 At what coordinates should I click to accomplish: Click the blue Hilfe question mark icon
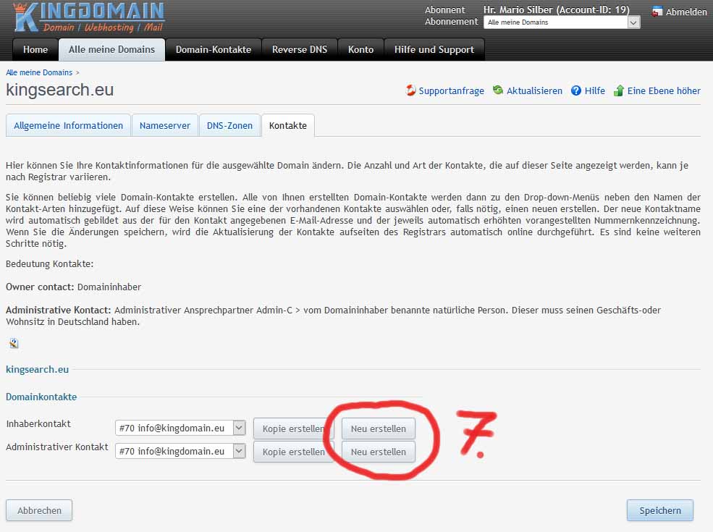(576, 90)
